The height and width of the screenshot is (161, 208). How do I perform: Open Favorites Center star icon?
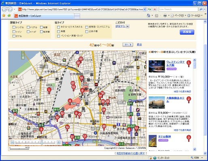click(4, 16)
